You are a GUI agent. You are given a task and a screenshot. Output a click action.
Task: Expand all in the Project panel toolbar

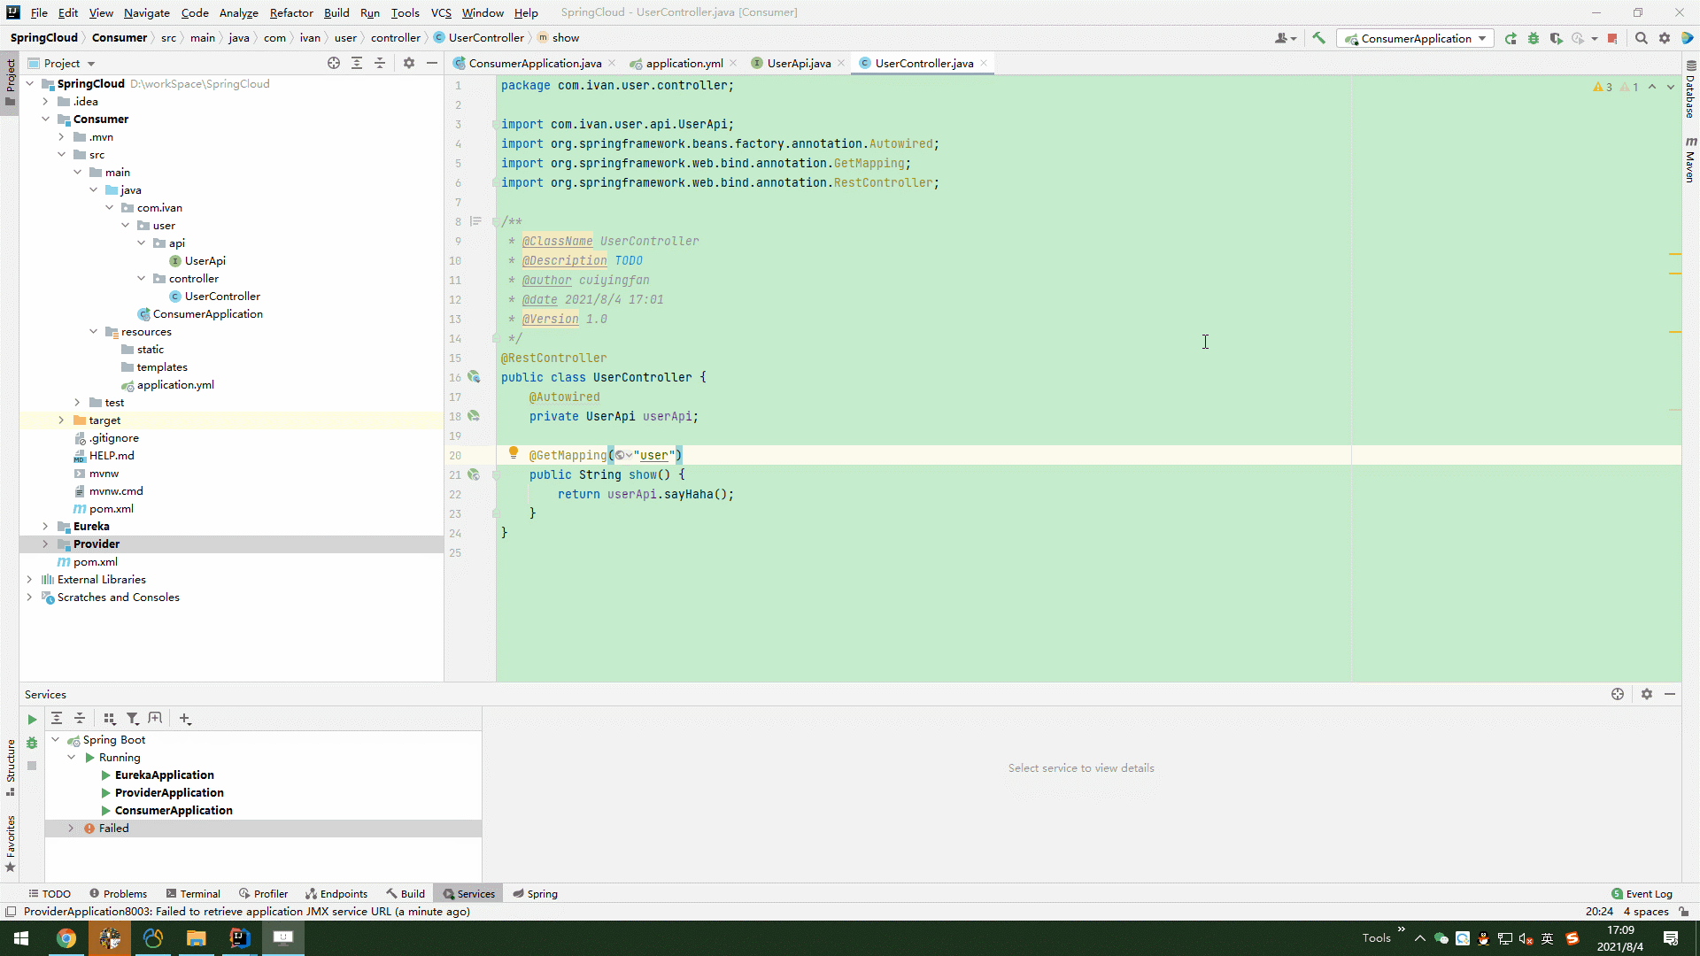point(357,63)
